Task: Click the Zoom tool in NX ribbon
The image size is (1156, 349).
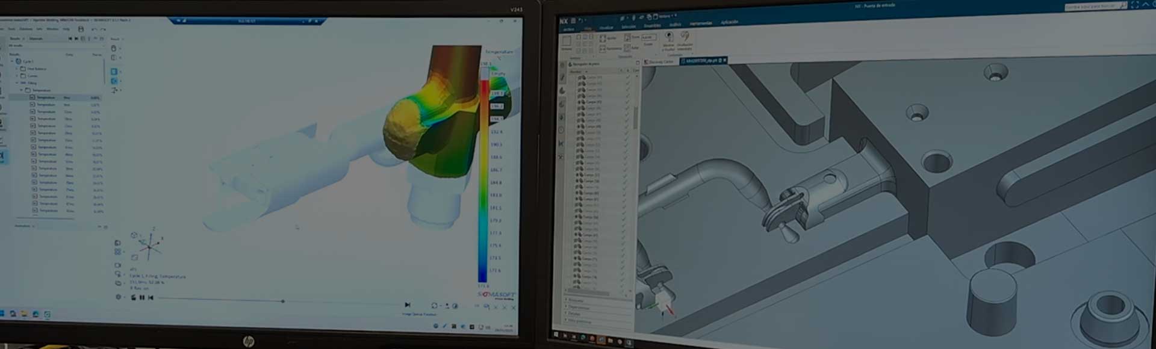Action: point(632,37)
